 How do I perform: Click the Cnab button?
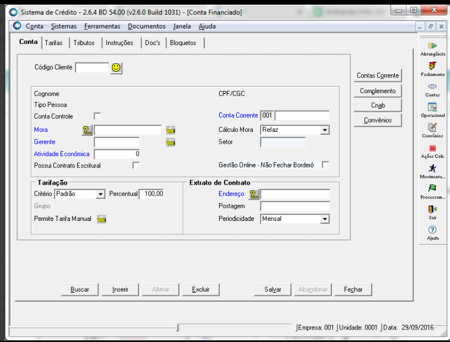pyautogui.click(x=378, y=106)
